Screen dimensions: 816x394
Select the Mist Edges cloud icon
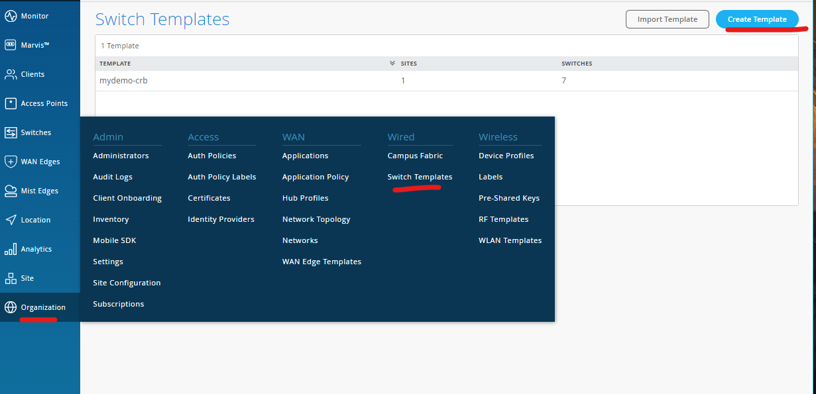pos(11,191)
